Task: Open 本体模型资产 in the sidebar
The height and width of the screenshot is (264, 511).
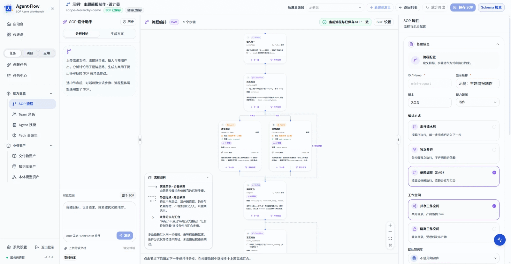Action: click(32, 177)
